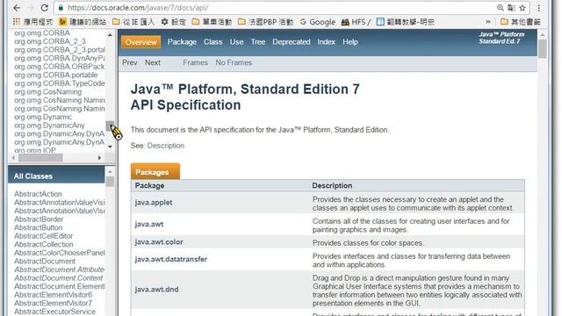This screenshot has width=562, height=316.
Task: Select org.omg.CosNaming package
Action: pos(48,91)
